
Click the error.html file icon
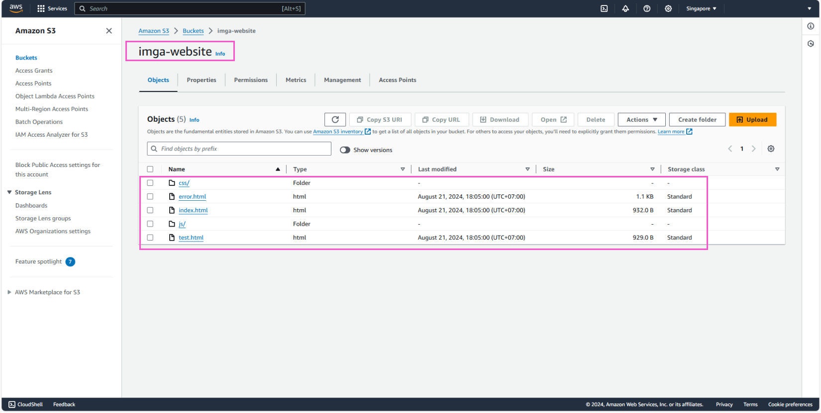172,197
